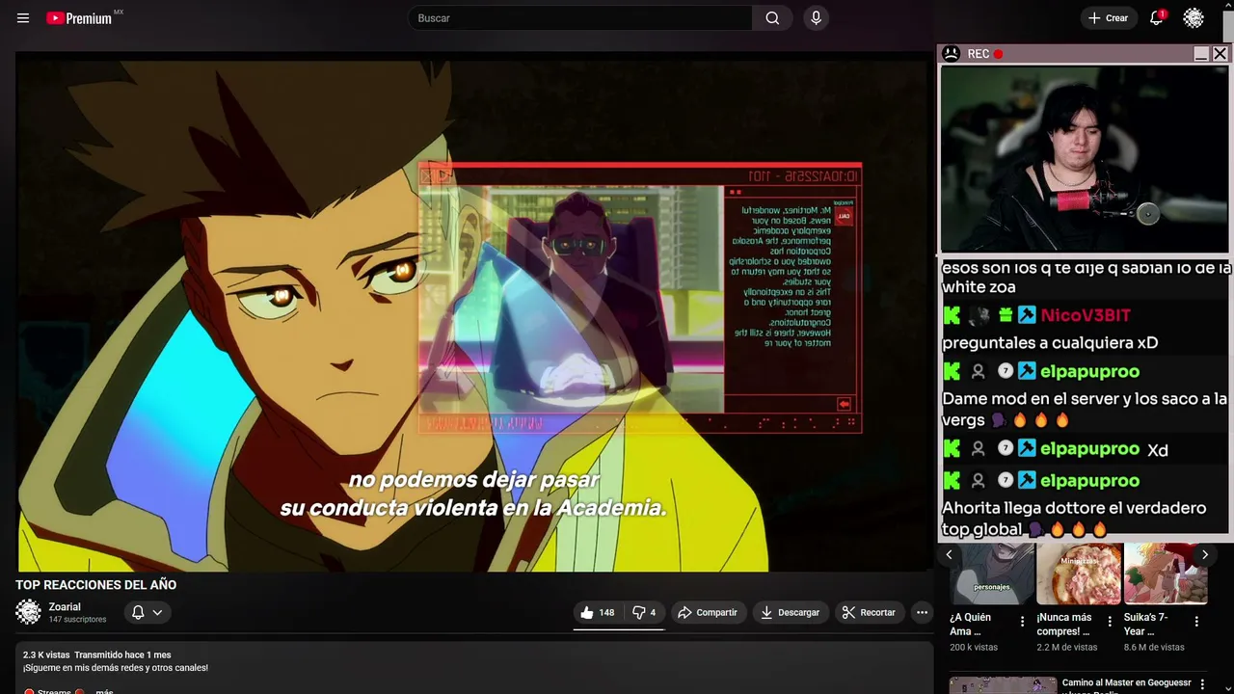Open the account avatar menu

1194,18
